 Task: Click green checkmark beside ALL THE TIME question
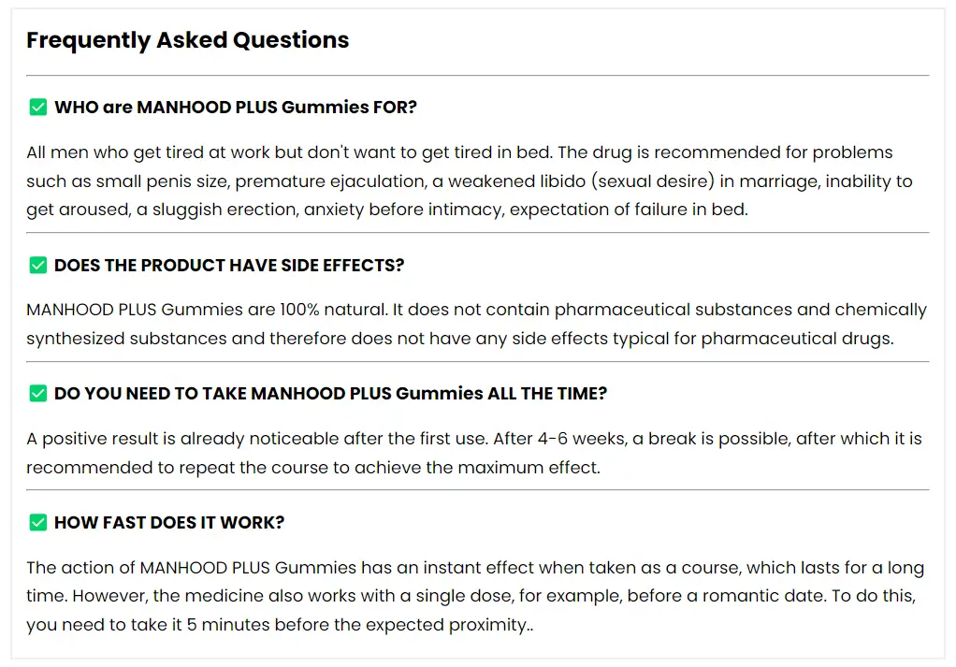(x=37, y=393)
